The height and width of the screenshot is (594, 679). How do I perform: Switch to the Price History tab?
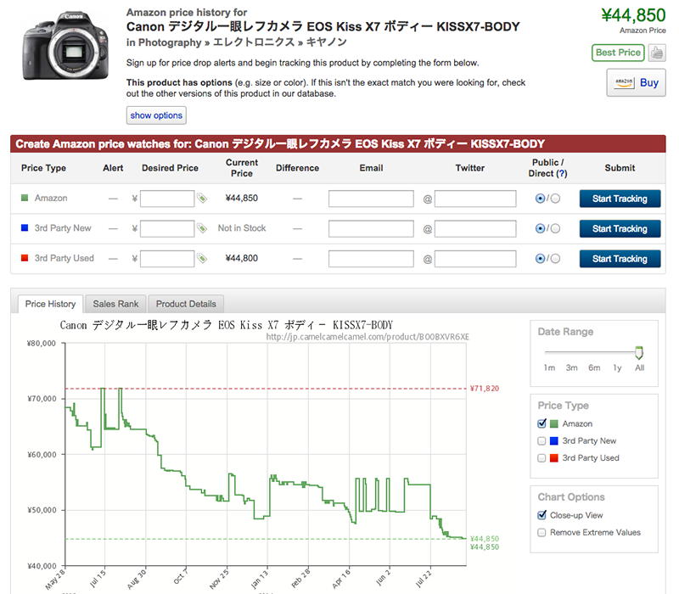[x=50, y=304]
